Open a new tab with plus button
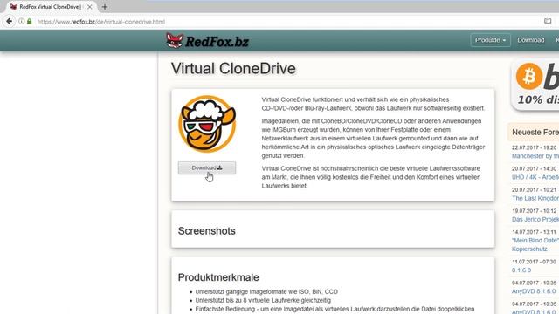Viewport: 559px width, 314px height. [x=105, y=7]
